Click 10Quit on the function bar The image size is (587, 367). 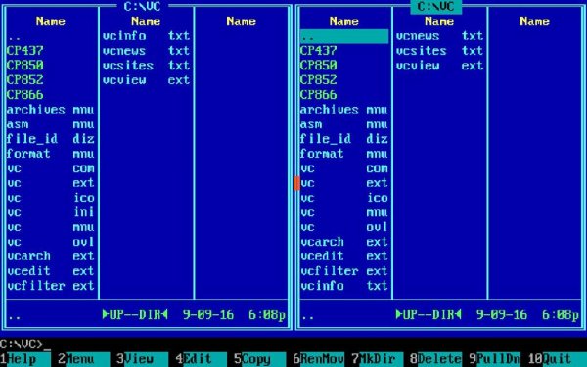pyautogui.click(x=558, y=359)
